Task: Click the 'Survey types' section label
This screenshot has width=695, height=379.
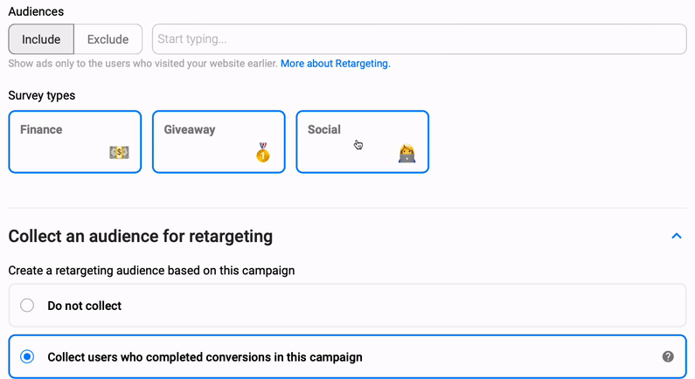Action: click(x=42, y=95)
